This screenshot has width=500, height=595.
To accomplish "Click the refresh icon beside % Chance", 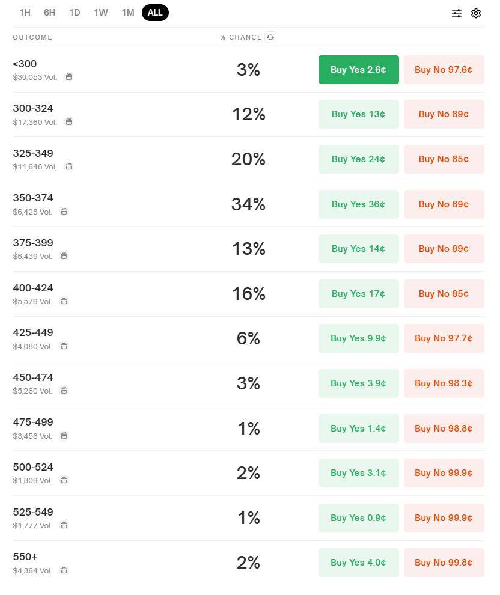I will [270, 37].
